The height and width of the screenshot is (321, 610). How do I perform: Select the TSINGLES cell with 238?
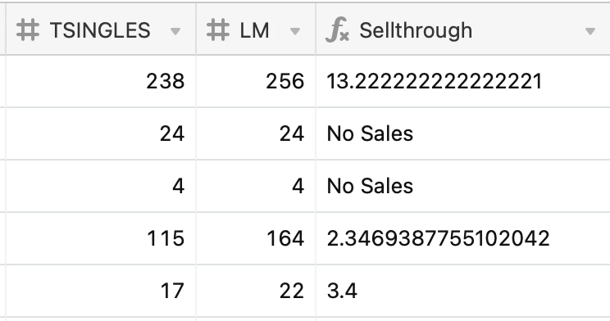[x=101, y=81]
